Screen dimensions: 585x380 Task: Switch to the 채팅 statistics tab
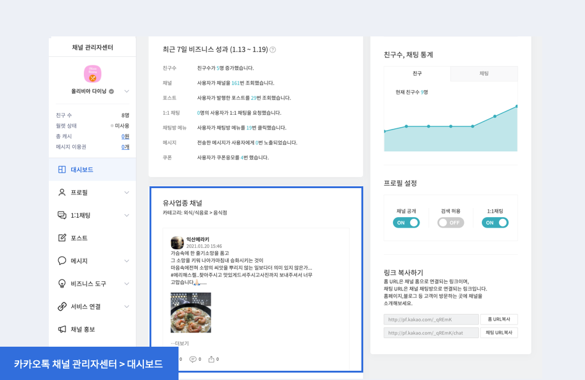(484, 74)
